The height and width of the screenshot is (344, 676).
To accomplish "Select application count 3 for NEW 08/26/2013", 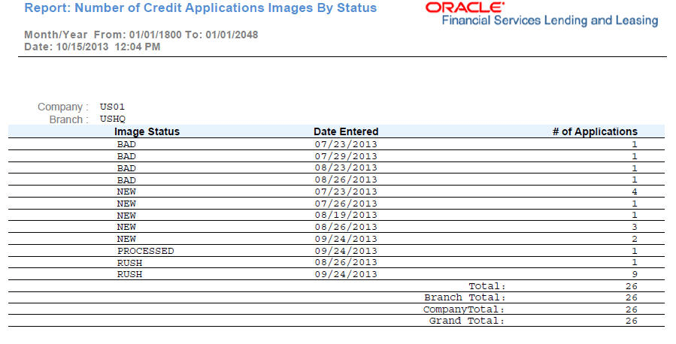I will (x=634, y=227).
